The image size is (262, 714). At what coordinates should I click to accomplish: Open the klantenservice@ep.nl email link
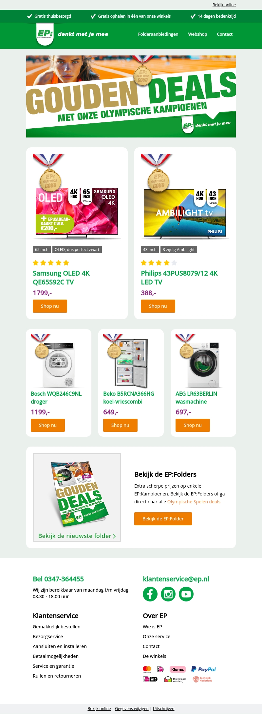(x=176, y=579)
